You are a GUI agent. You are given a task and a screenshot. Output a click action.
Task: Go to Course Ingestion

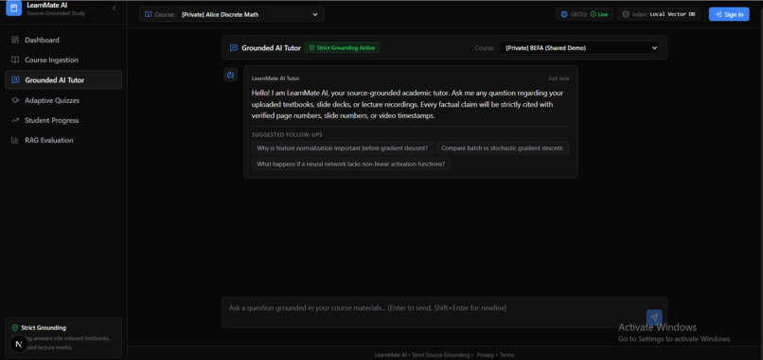(63, 60)
